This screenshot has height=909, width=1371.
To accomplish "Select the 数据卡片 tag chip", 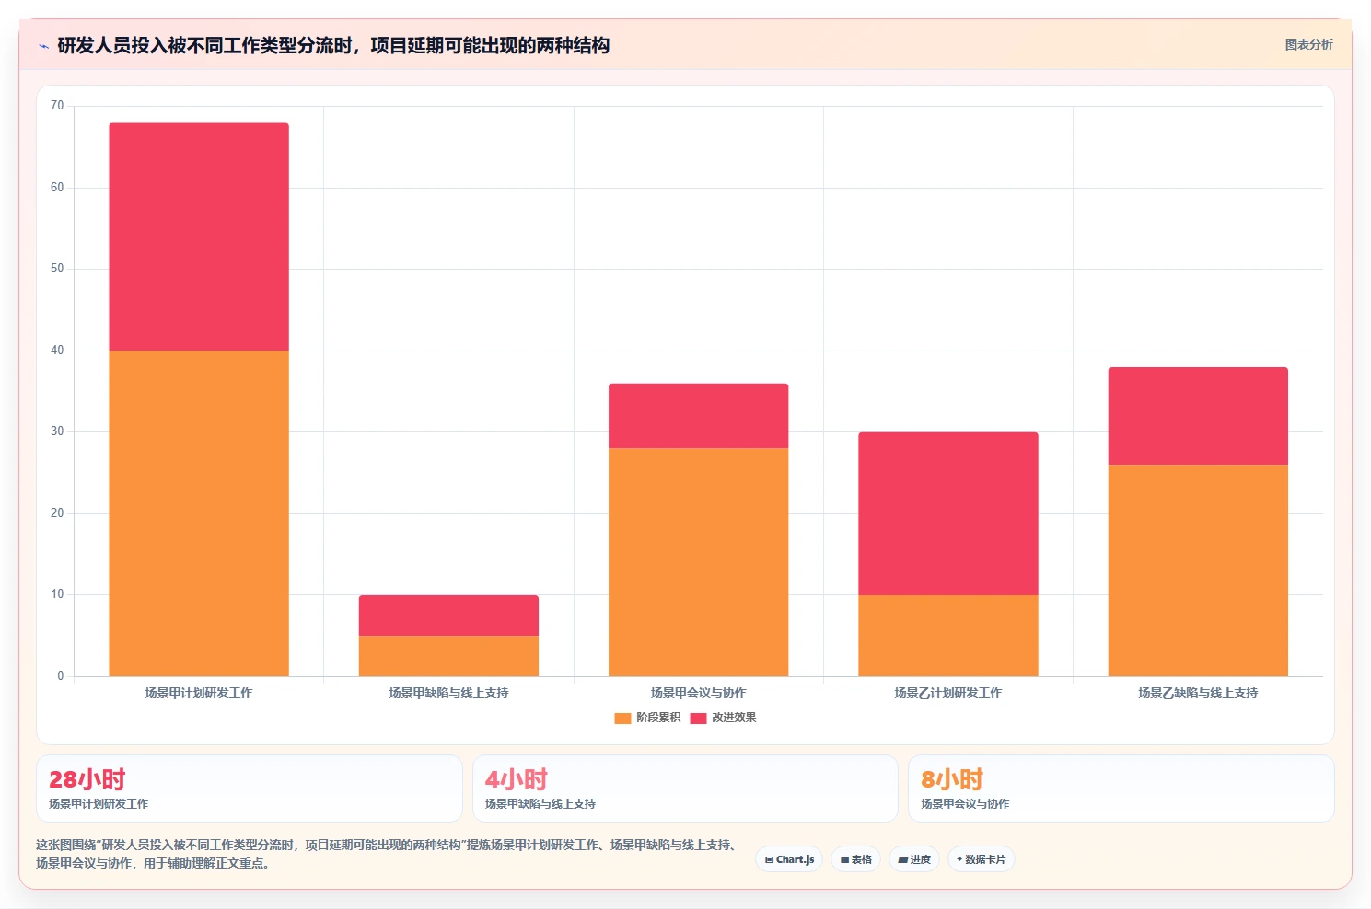I will click(982, 859).
